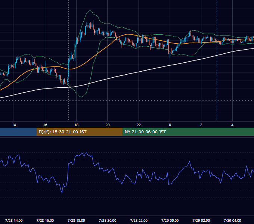Click the 7/29 00:00 date label
254x224 pixels.
(x=170, y=220)
